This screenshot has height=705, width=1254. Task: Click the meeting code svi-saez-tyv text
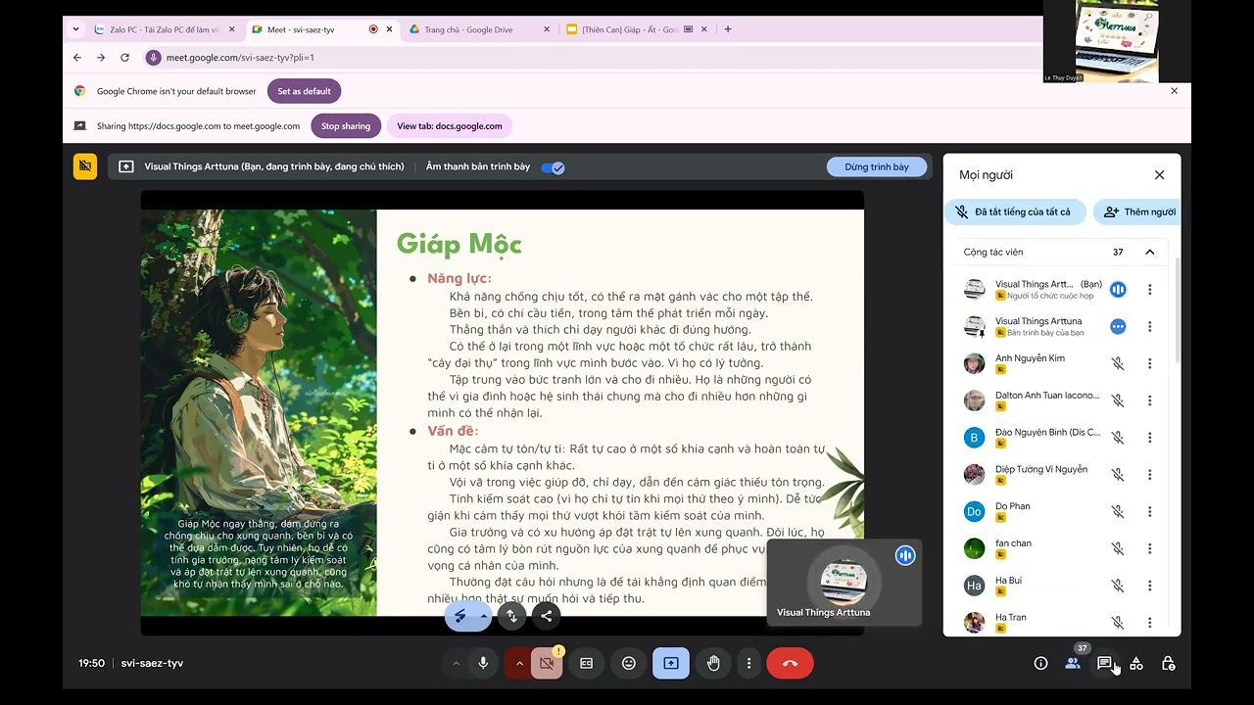152,663
